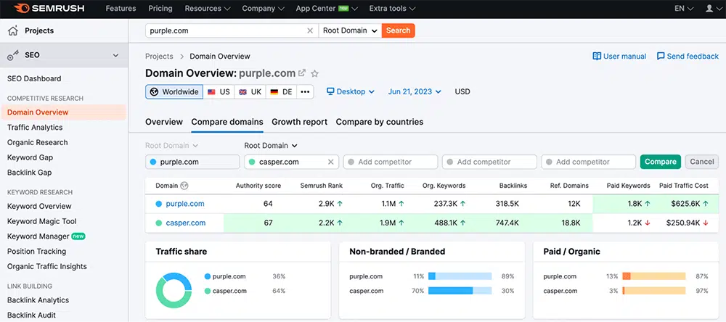Image resolution: width=726 pixels, height=322 pixels.
Task: Click the Projects home icon
Action: [13, 30]
